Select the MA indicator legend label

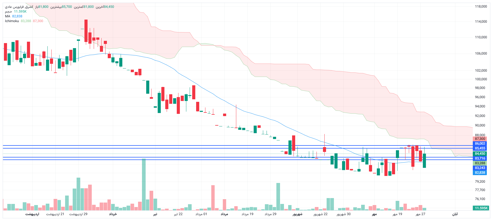tap(8, 16)
